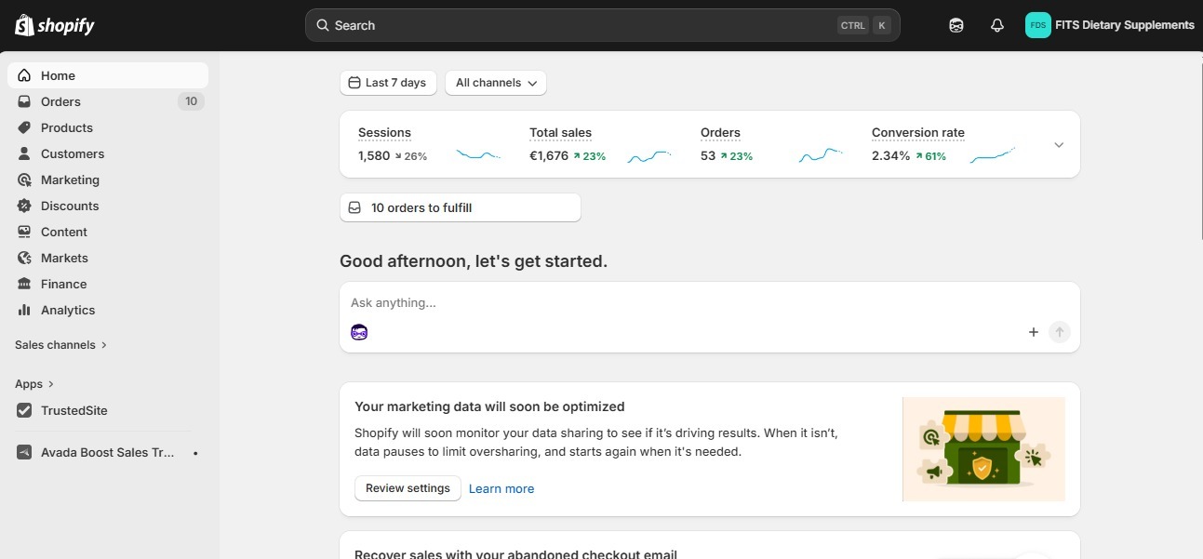Click the Markets globe icon
Screen dimensions: 1203x559
point(24,258)
